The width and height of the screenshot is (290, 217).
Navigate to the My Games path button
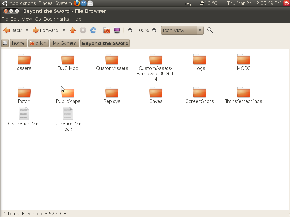tap(64, 43)
